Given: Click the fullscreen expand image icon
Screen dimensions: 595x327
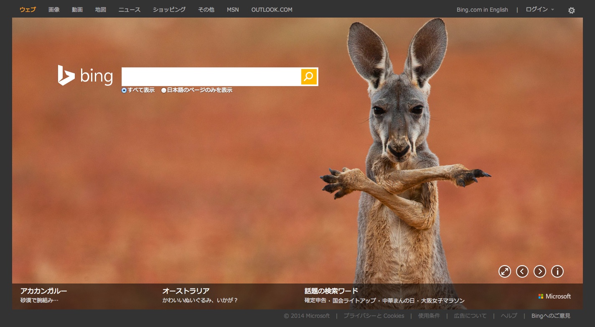Looking at the screenshot, I should click(505, 271).
